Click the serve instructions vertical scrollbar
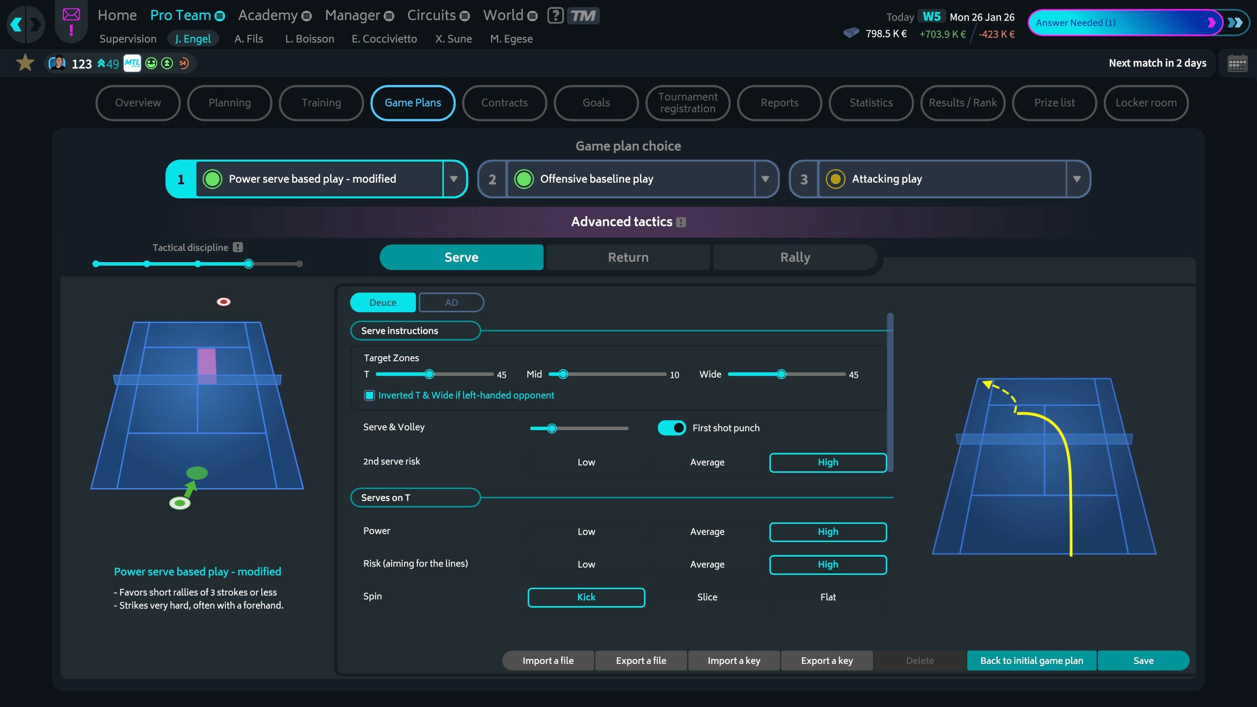Image resolution: width=1257 pixels, height=707 pixels. (890, 393)
